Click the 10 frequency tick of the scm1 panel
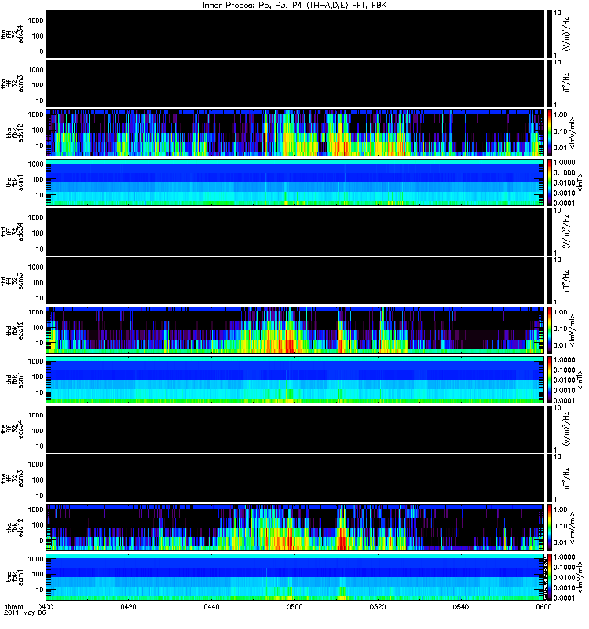The image size is (589, 629). (39, 590)
